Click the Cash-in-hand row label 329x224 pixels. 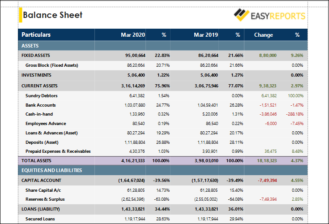click(40, 114)
